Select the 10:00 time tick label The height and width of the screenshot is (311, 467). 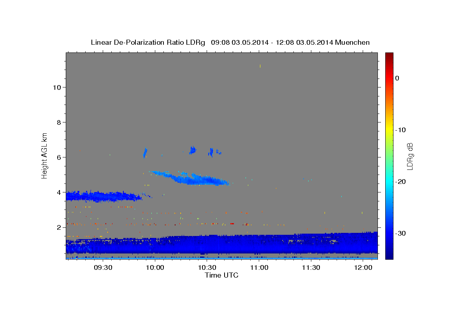point(156,267)
